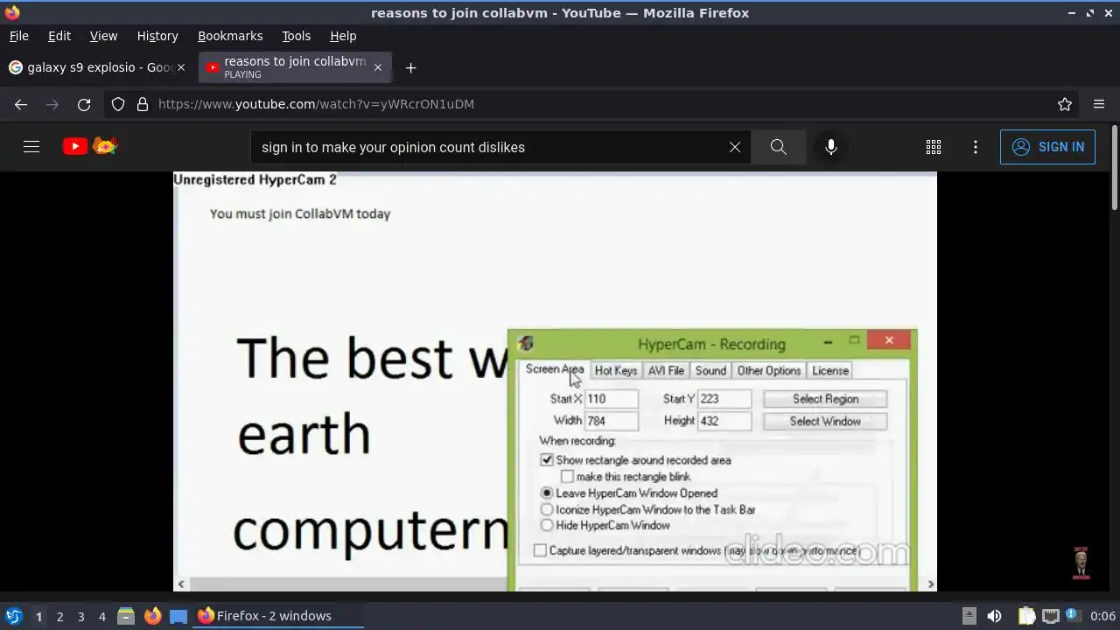Click the Firefox address bar URL
This screenshot has width=1120, height=630.
(x=316, y=104)
